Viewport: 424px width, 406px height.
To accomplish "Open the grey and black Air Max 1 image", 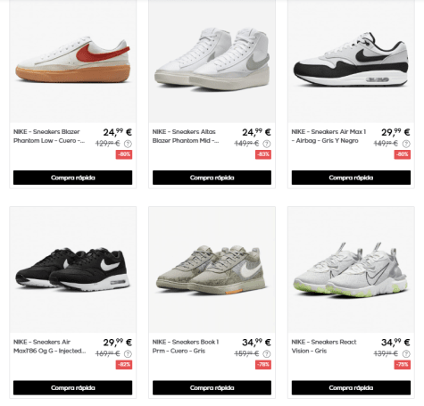I will pos(351,62).
